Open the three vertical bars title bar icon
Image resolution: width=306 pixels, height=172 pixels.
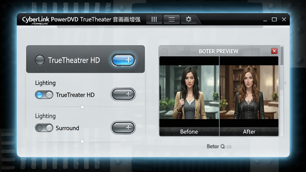tap(154, 19)
